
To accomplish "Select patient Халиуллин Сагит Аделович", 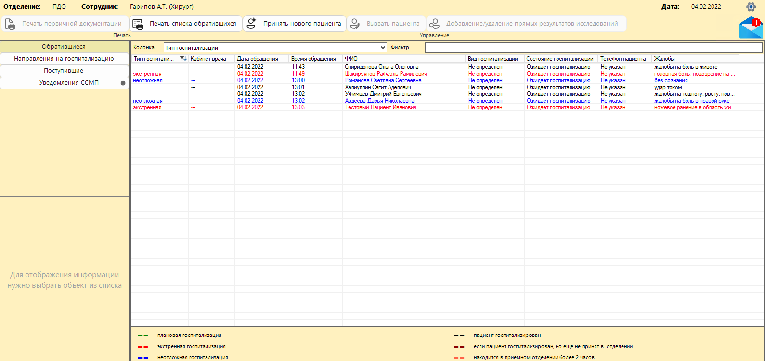I will [x=378, y=87].
